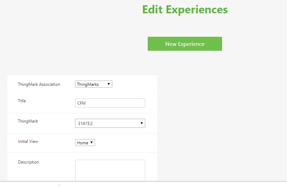Screen dimensions: 287x187
Task: Click the ThingMark Association label
Action: click(x=39, y=84)
